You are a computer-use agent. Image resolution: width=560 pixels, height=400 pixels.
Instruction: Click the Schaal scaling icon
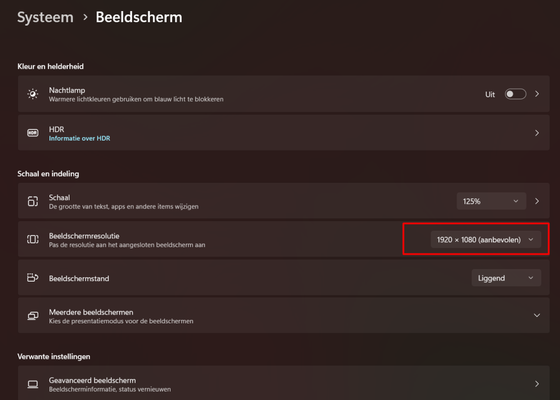[x=33, y=202]
